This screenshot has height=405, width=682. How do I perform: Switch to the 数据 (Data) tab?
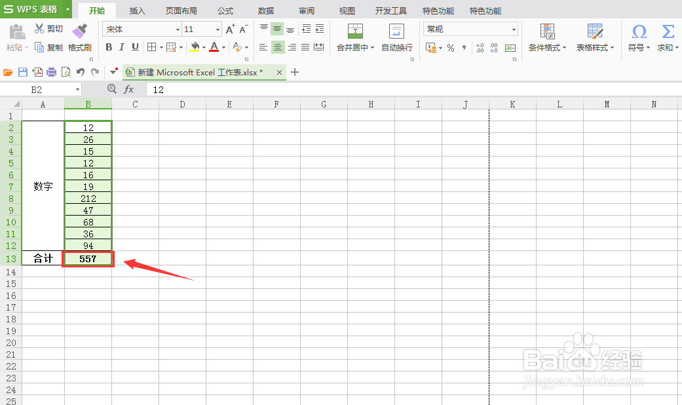[266, 10]
